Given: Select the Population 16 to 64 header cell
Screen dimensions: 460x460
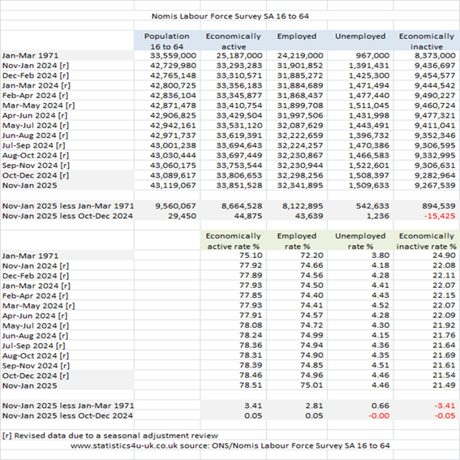Looking at the screenshot, I should click(167, 41).
